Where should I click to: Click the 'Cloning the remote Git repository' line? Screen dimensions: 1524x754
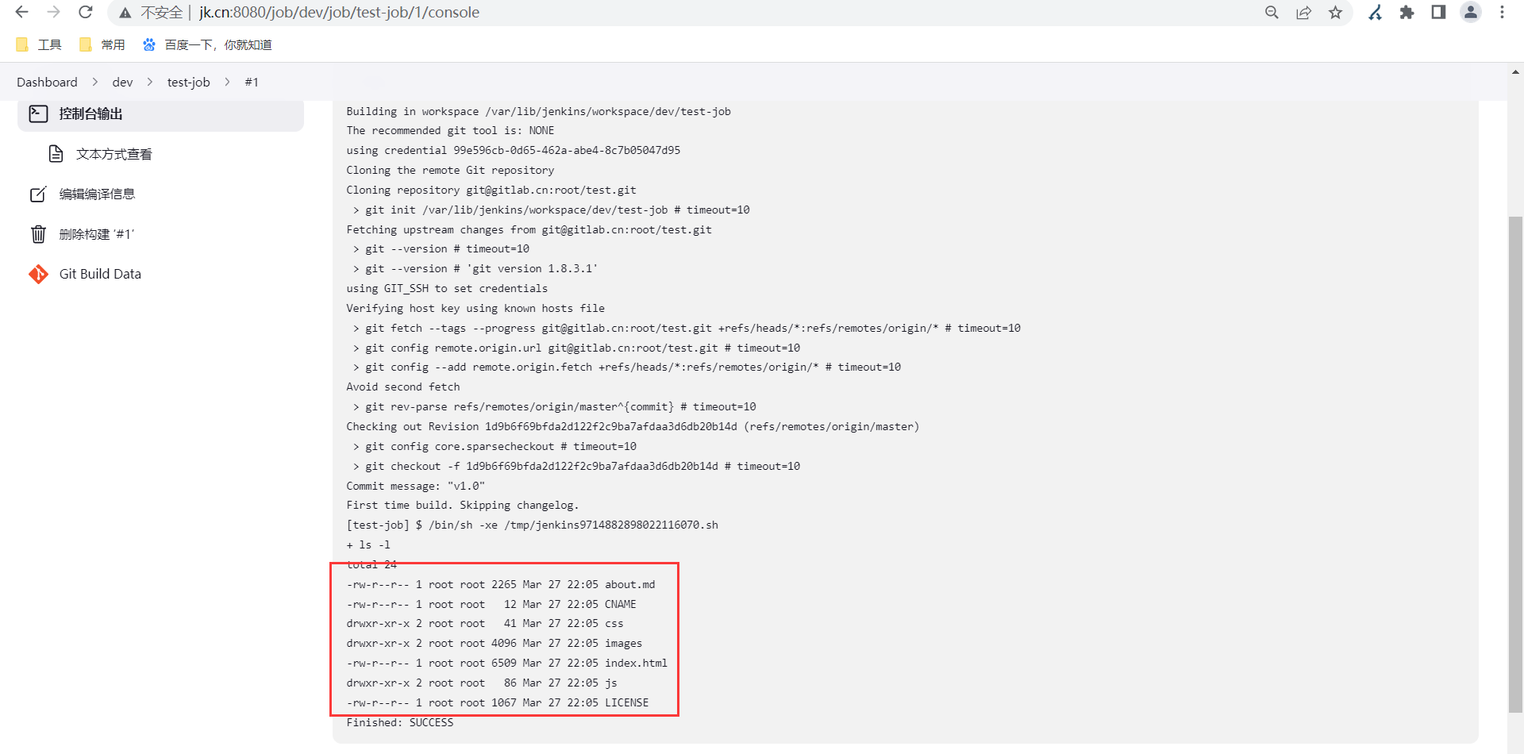tap(450, 170)
